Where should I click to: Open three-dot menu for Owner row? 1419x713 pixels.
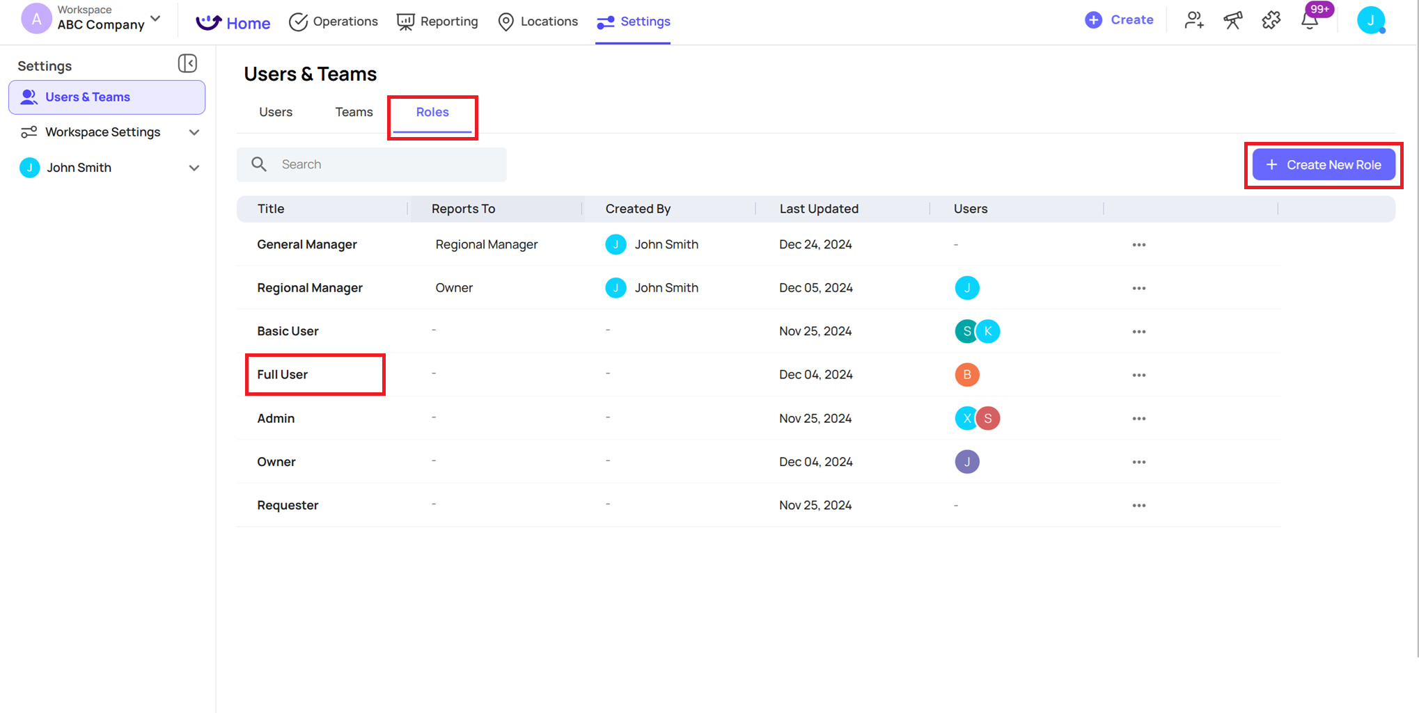pos(1139,462)
